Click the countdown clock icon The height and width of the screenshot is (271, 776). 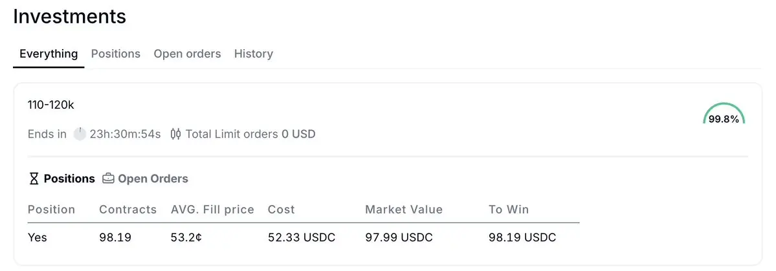pos(80,134)
